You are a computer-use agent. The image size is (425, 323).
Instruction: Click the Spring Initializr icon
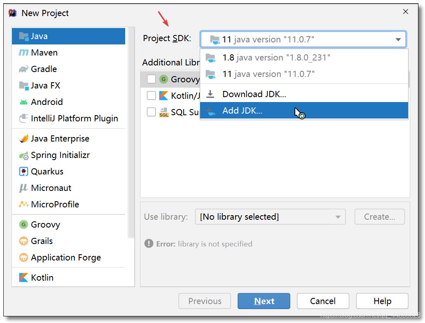23,155
